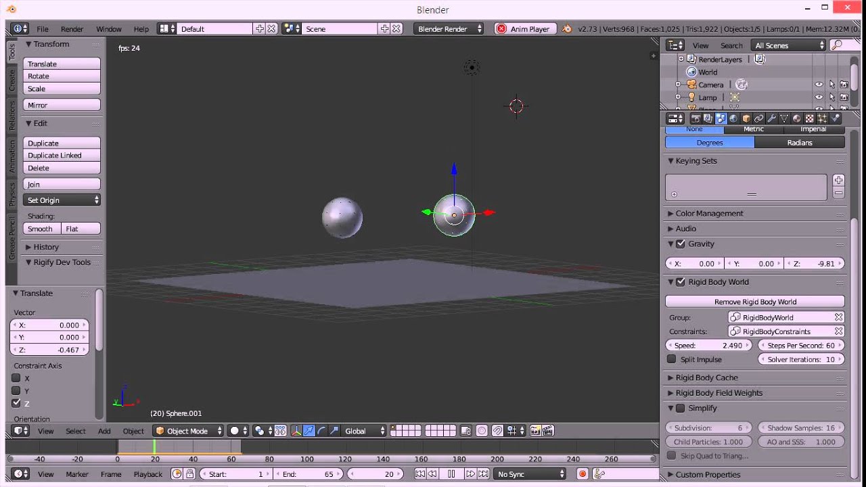Toggle proportional editing circle icon
Screen dimensions: 866x487
point(482,431)
